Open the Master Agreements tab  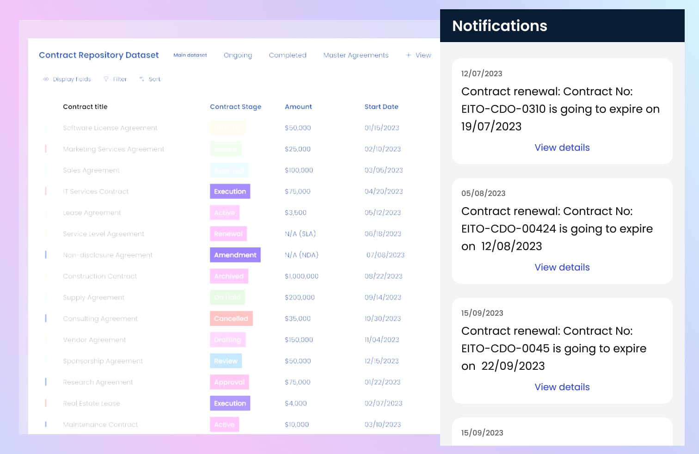click(x=356, y=55)
